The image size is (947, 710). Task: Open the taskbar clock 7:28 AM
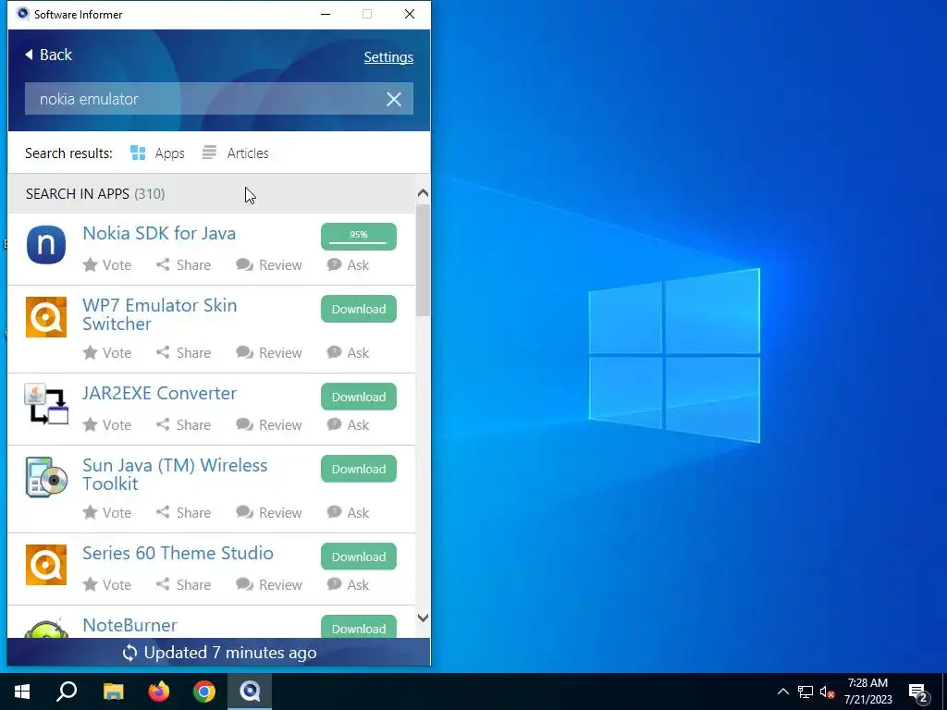(x=867, y=692)
